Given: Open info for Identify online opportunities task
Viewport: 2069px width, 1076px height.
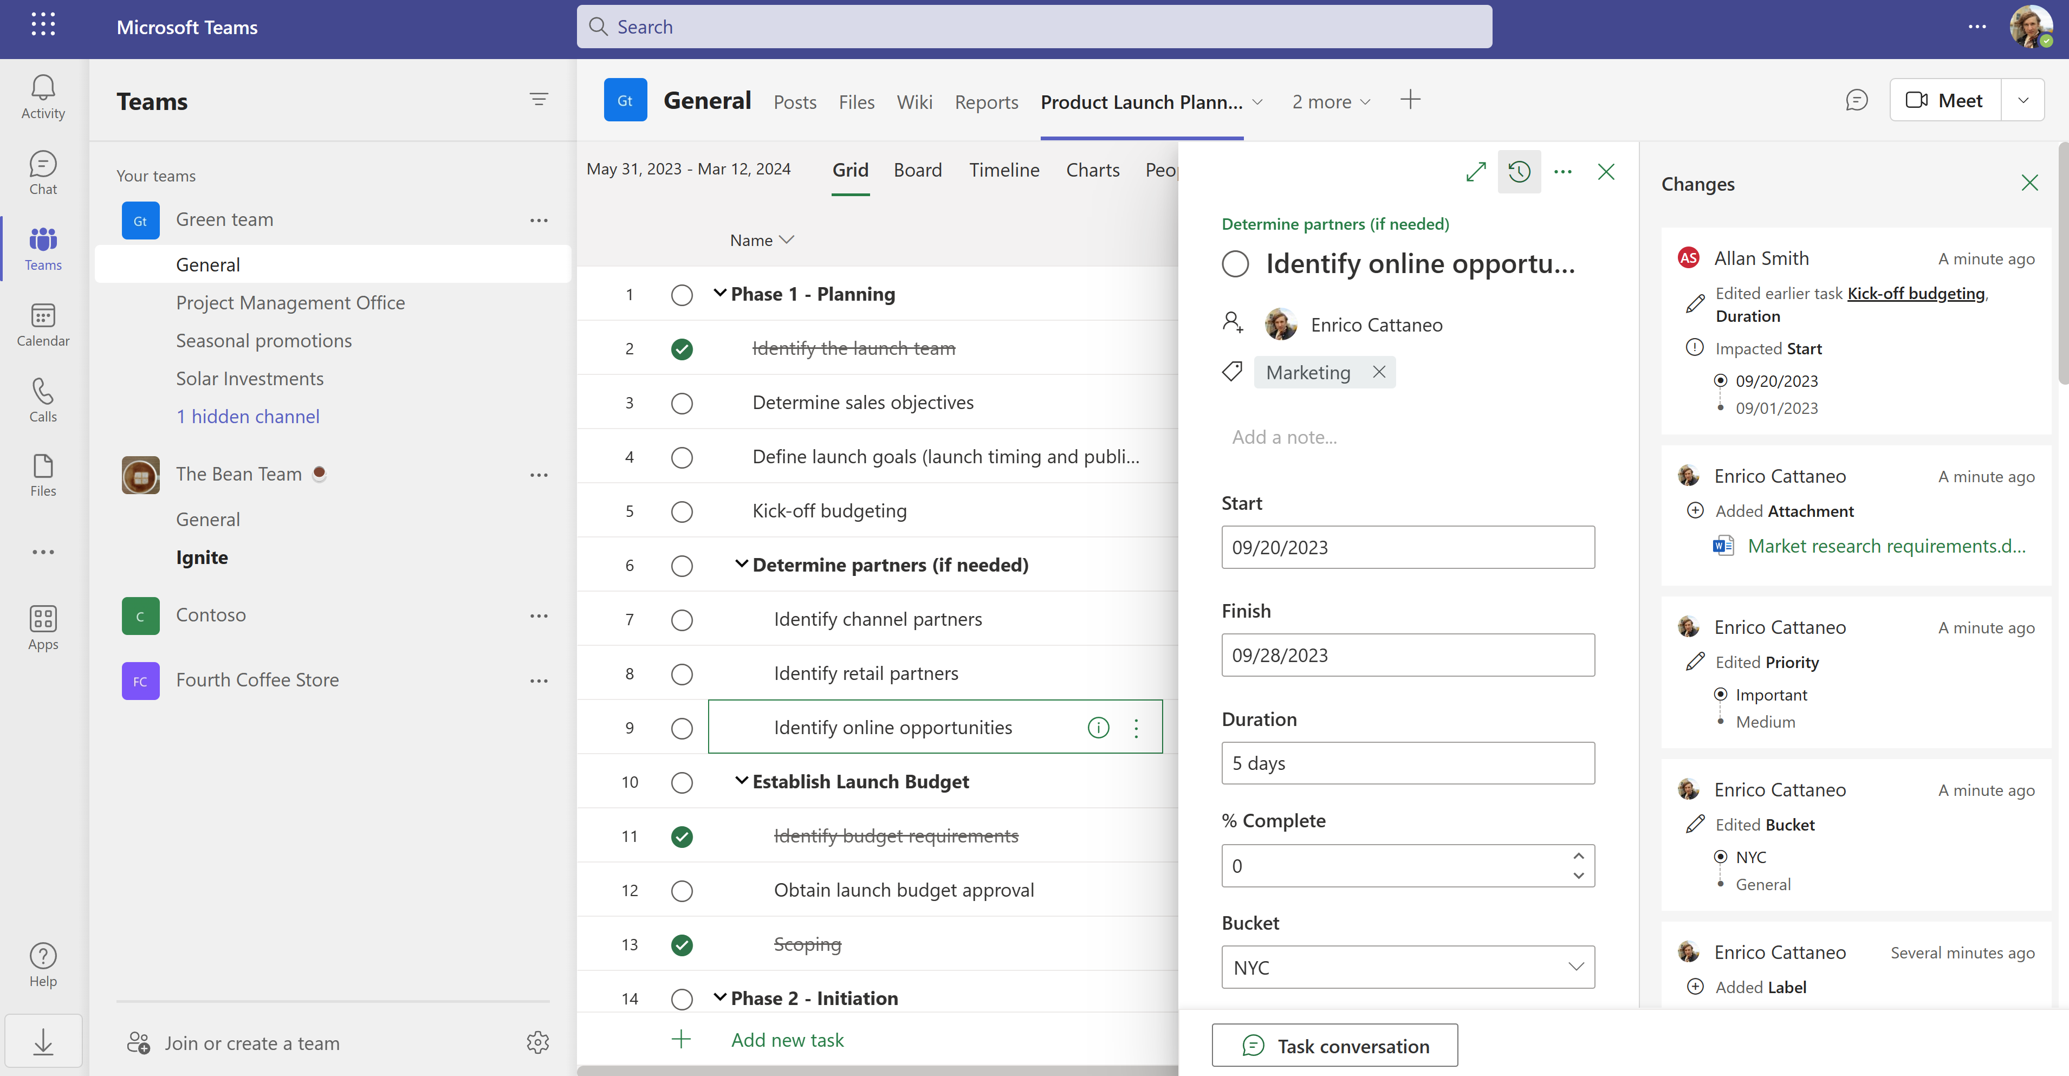Looking at the screenshot, I should coord(1098,728).
